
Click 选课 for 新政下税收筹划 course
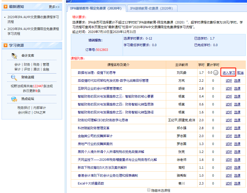(x=237, y=168)
